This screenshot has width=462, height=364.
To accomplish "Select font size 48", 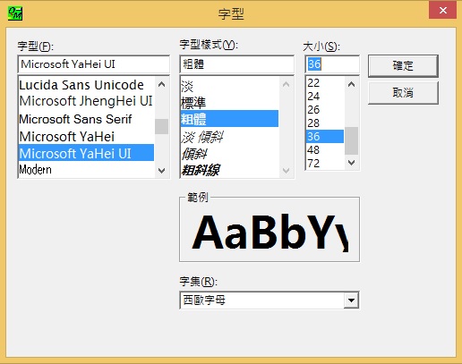I will [x=325, y=149].
